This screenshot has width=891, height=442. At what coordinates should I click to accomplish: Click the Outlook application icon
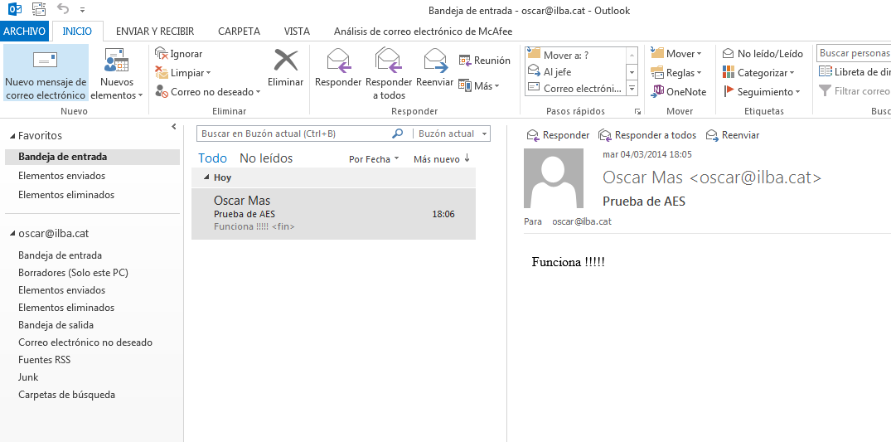15,9
